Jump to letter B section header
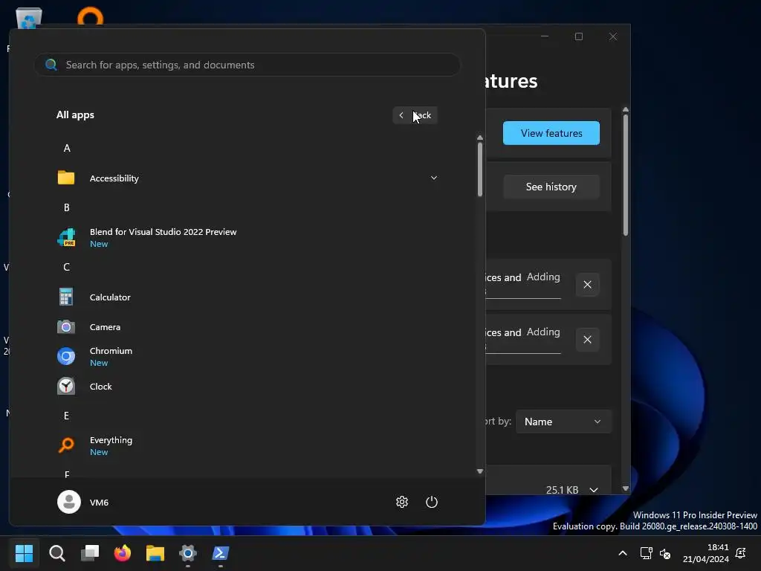 67,208
